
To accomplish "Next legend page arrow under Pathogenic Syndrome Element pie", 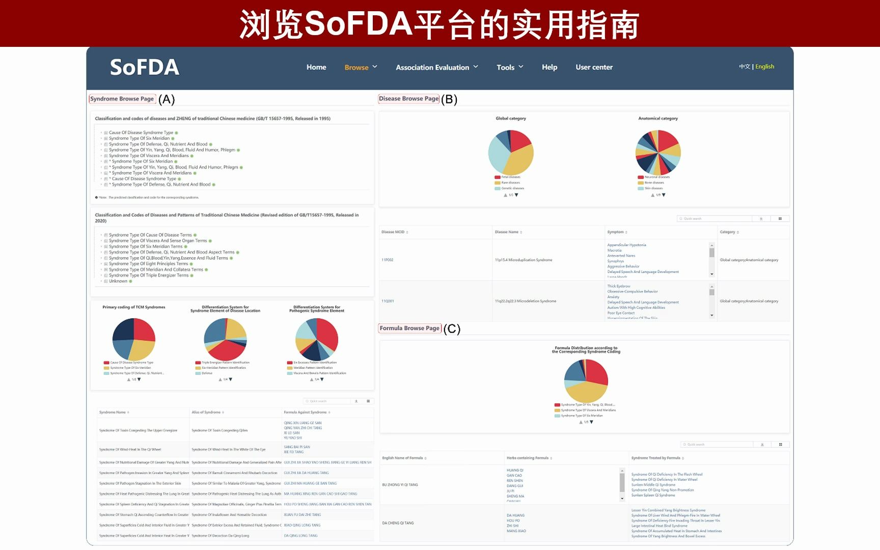I will [x=322, y=379].
